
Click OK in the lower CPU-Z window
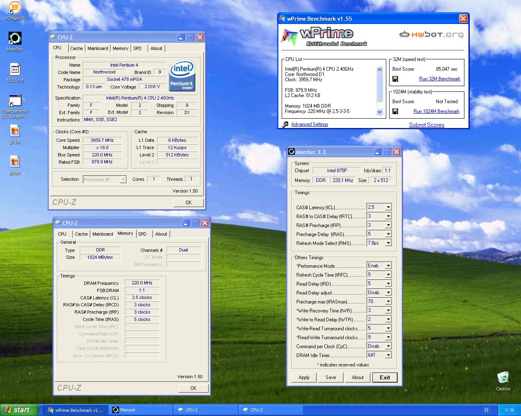coord(193,388)
